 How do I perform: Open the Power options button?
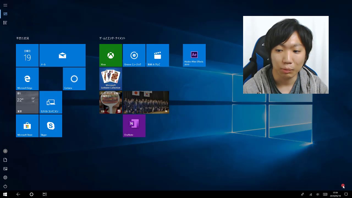(x=5, y=186)
